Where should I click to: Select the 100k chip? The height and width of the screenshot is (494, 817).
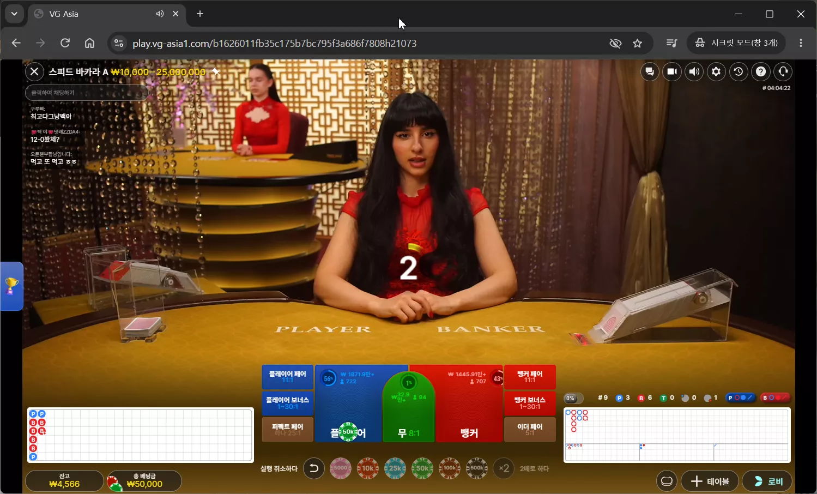(x=450, y=468)
